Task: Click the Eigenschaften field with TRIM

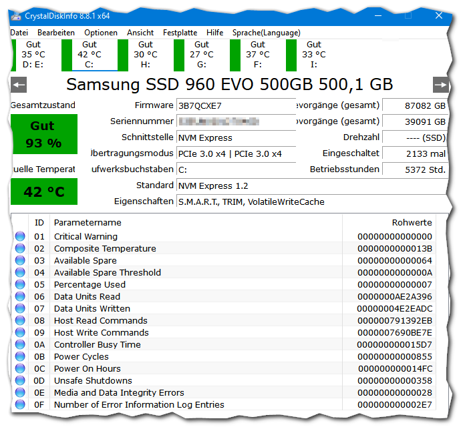Action: [312, 201]
